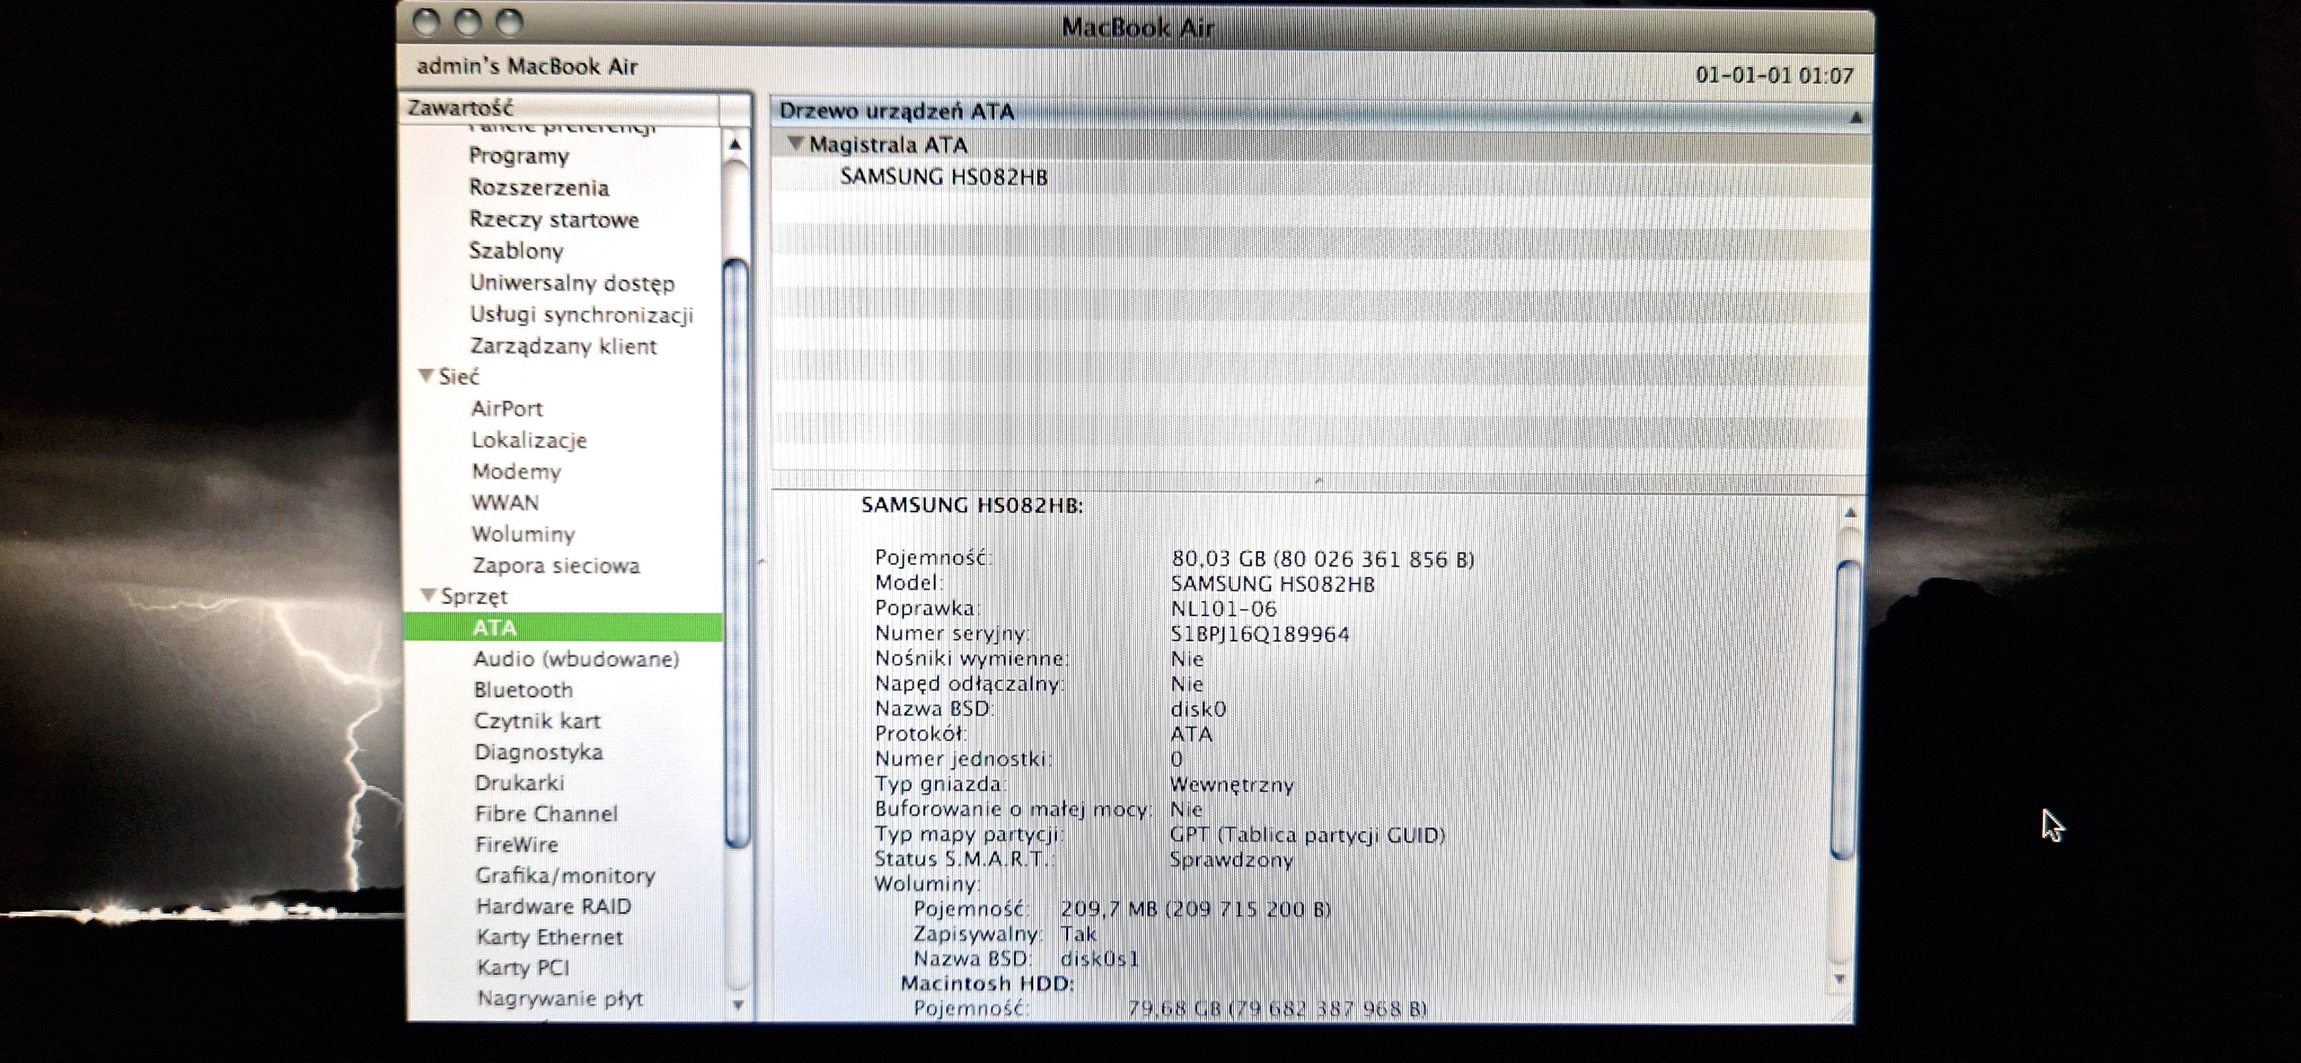Click the disk0s1 volume name
Screen dimensions: 2301x1063
(1099, 959)
